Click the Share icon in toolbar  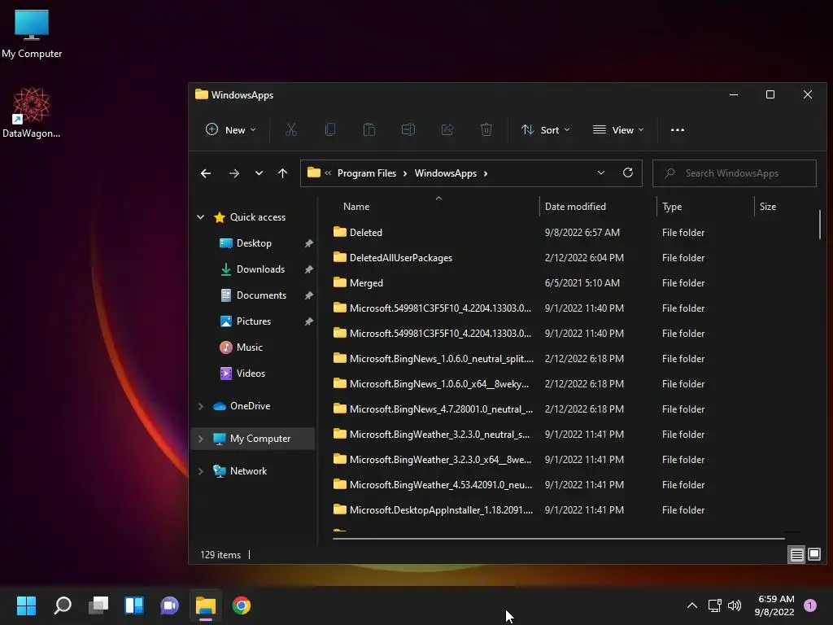click(447, 129)
